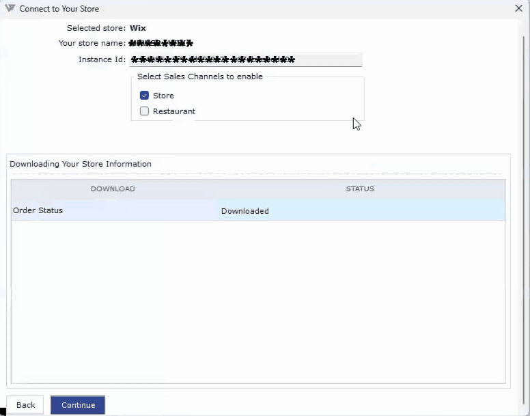Image resolution: width=530 pixels, height=416 pixels.
Task: Click the Select Sales Channels group title
Action: (199, 77)
